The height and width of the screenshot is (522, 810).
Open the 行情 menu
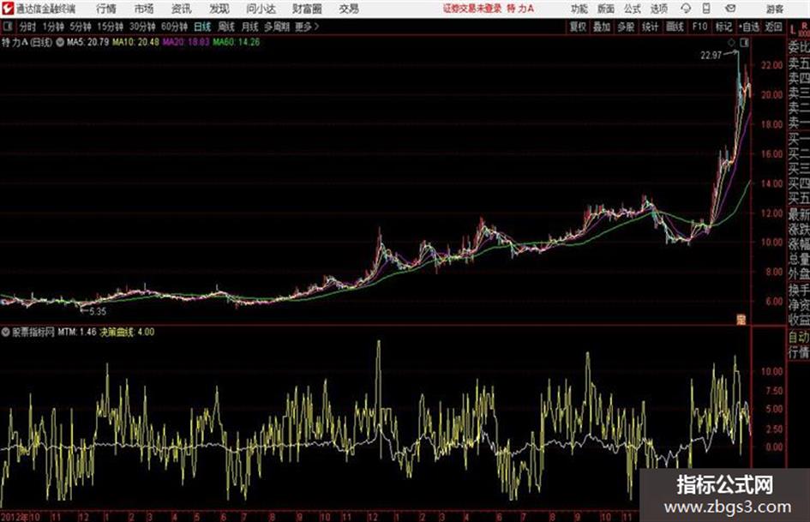pos(106,9)
